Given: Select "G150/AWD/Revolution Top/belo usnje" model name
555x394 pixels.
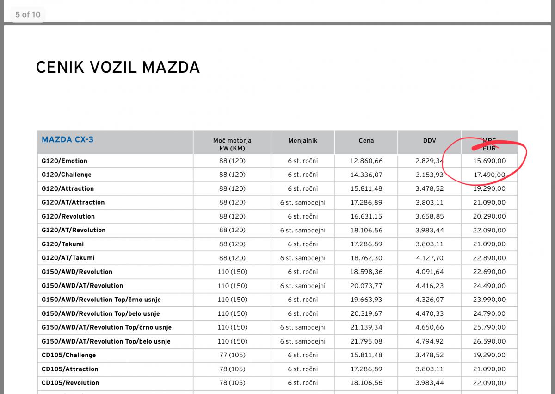Looking at the screenshot, I should (x=101, y=313).
